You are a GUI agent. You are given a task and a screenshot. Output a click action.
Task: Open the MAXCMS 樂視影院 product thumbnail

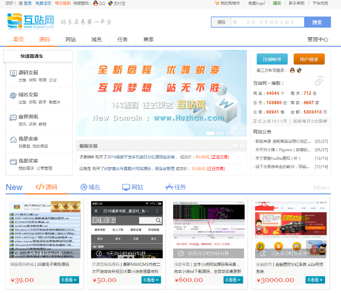(127, 230)
